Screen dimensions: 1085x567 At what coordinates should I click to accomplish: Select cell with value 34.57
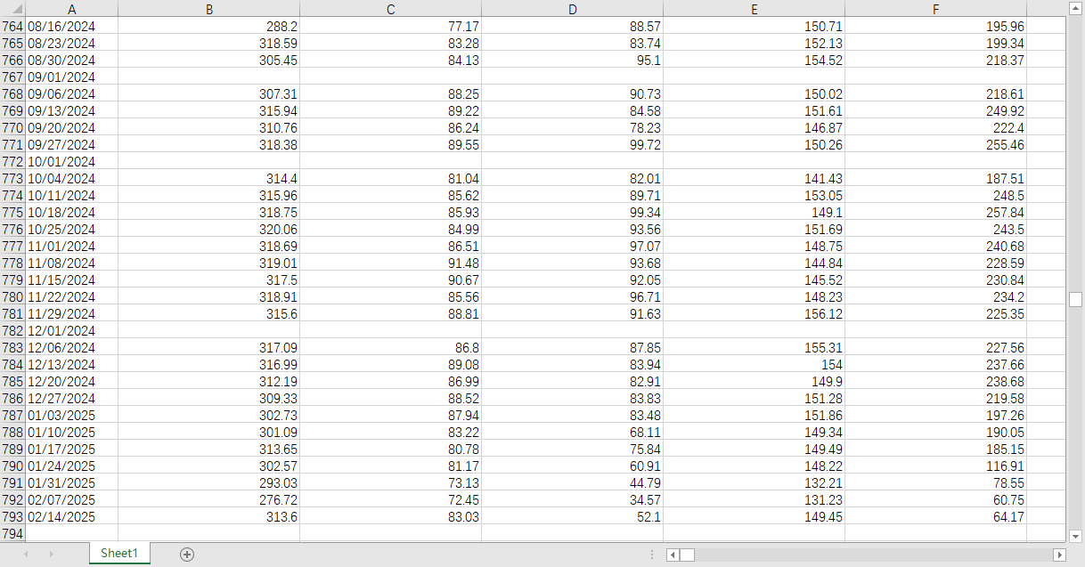572,500
